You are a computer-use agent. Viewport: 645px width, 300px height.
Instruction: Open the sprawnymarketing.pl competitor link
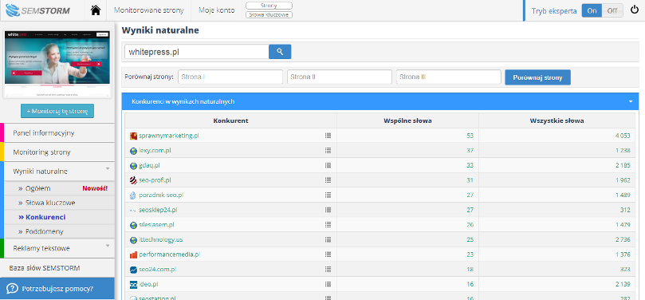tap(169, 136)
